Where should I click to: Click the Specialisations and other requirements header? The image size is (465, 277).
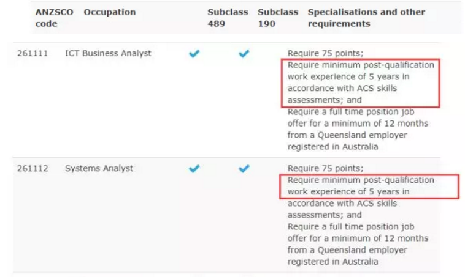coord(366,18)
